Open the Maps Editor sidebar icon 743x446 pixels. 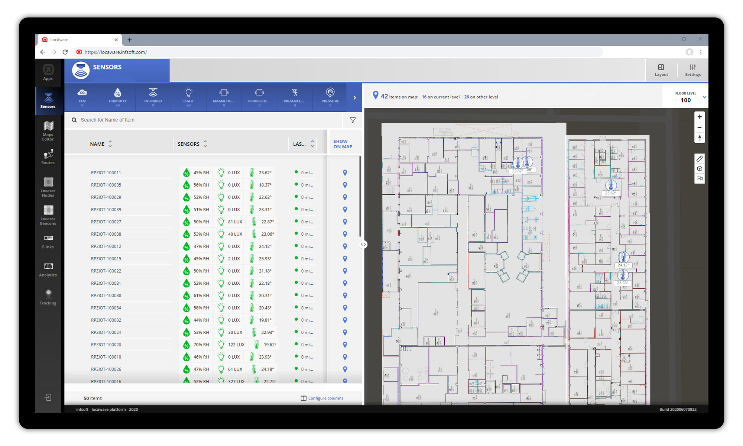point(48,130)
